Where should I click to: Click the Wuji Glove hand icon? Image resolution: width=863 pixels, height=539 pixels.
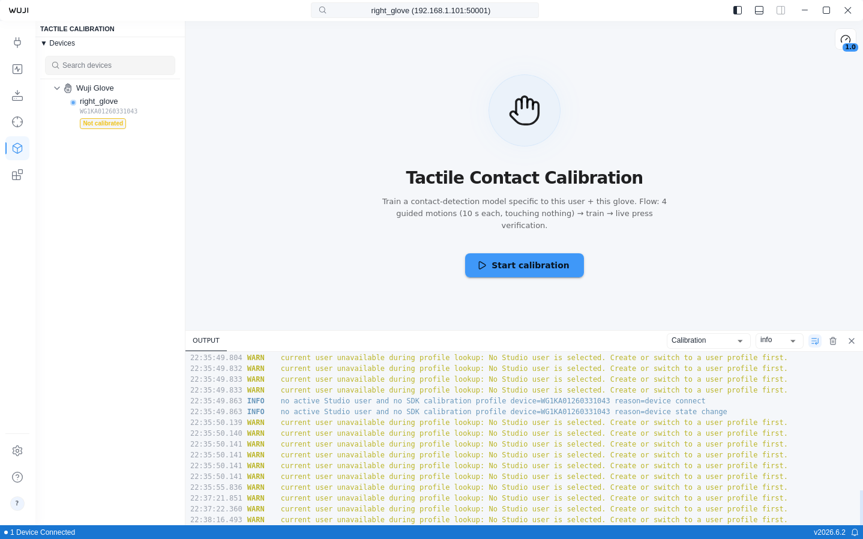[x=68, y=88]
